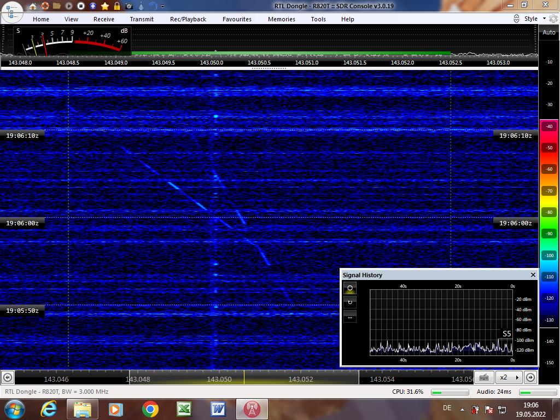The width and height of the screenshot is (560, 420).
Task: Open Excel from the taskbar
Action: 184,409
